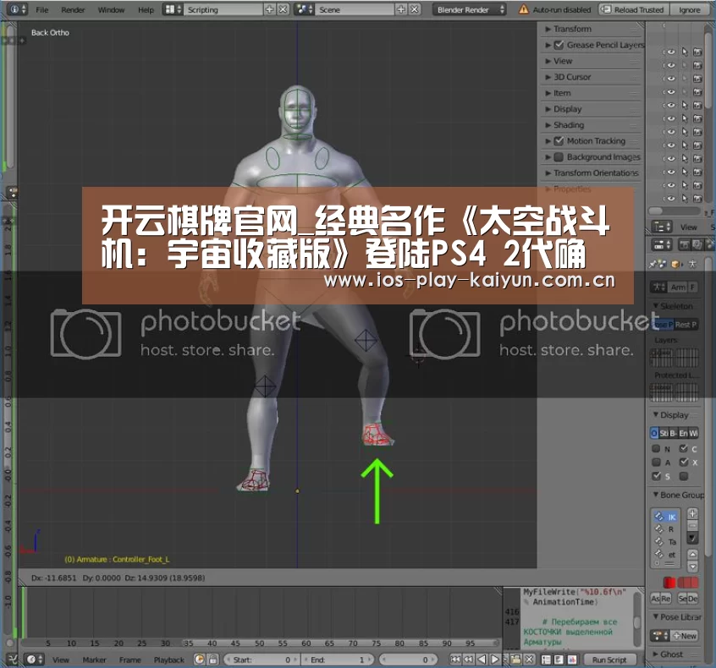Toggle the Background Images checkbox
Viewport: 716px width, 668px height.
click(559, 157)
